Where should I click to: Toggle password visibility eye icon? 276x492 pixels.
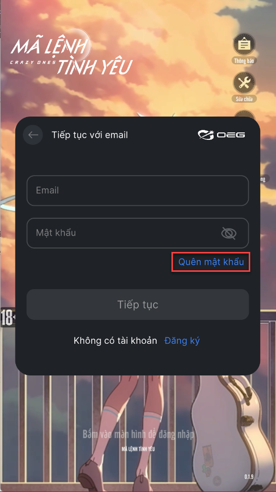tap(229, 233)
